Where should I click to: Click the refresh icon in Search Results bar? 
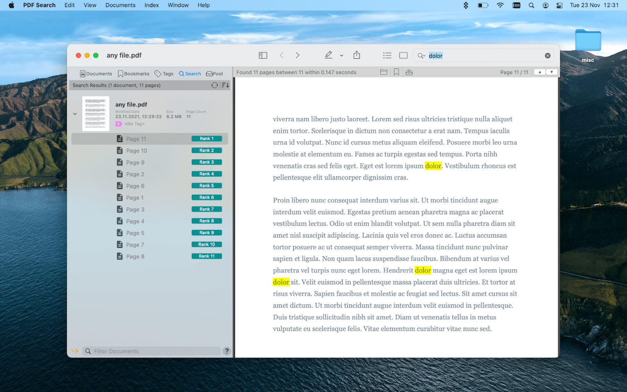point(214,85)
